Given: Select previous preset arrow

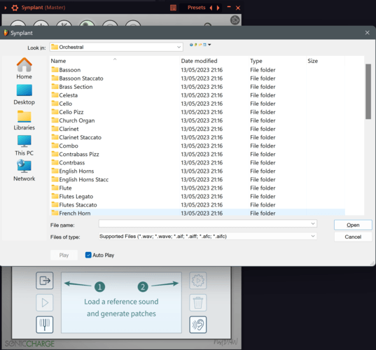Looking at the screenshot, I should click(x=211, y=8).
